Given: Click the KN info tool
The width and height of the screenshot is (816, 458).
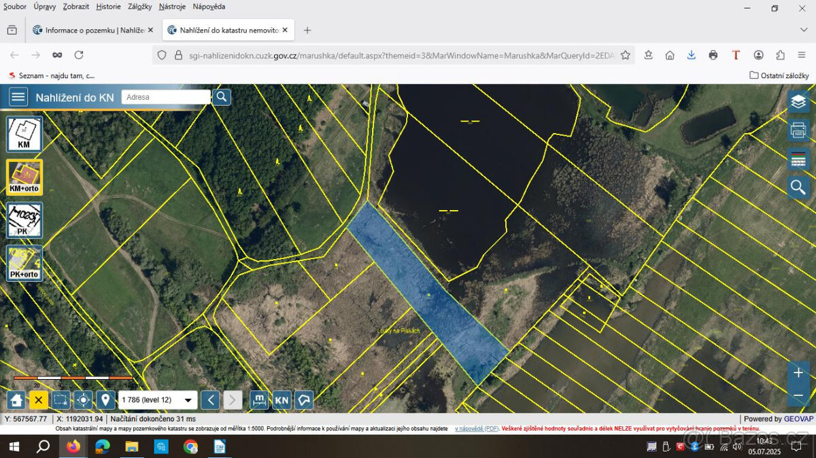Looking at the screenshot, I should click(282, 400).
